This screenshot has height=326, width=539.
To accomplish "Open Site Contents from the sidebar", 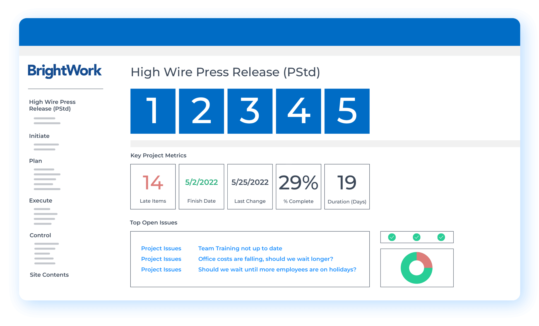I will click(x=49, y=275).
